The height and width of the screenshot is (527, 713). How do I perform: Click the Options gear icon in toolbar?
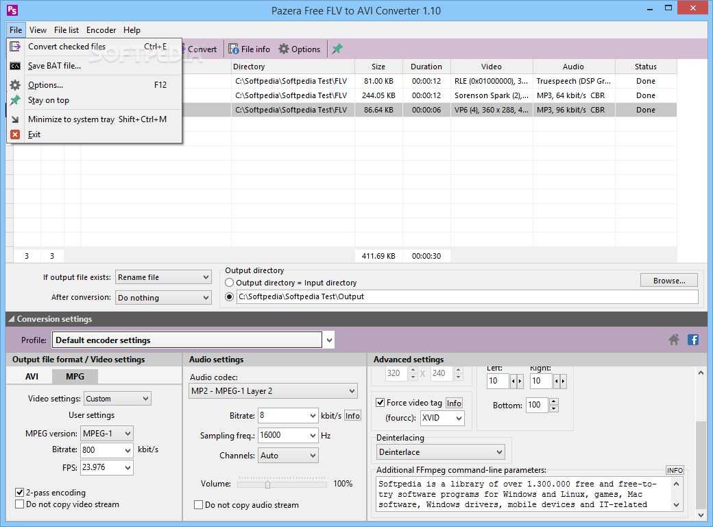tap(284, 49)
